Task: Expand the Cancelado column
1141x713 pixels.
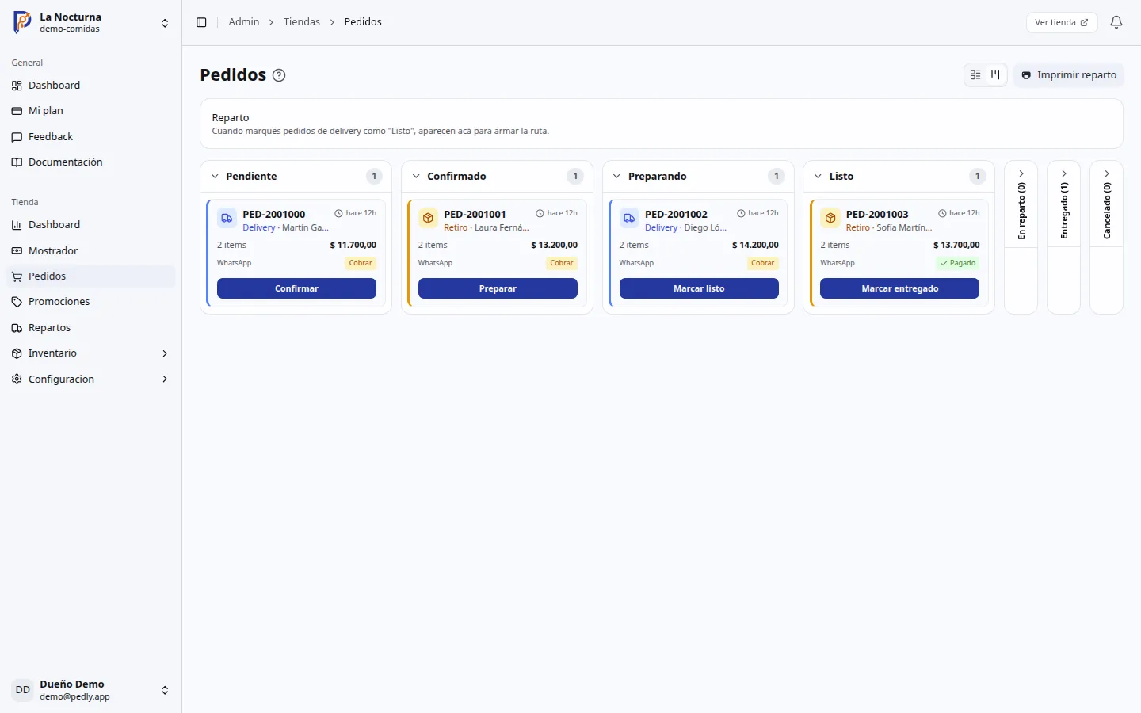Action: click(1107, 173)
